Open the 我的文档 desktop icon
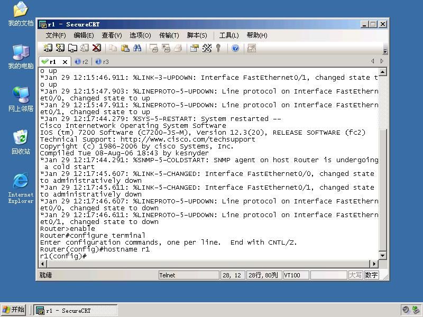The width and height of the screenshot is (423, 317). (21, 14)
